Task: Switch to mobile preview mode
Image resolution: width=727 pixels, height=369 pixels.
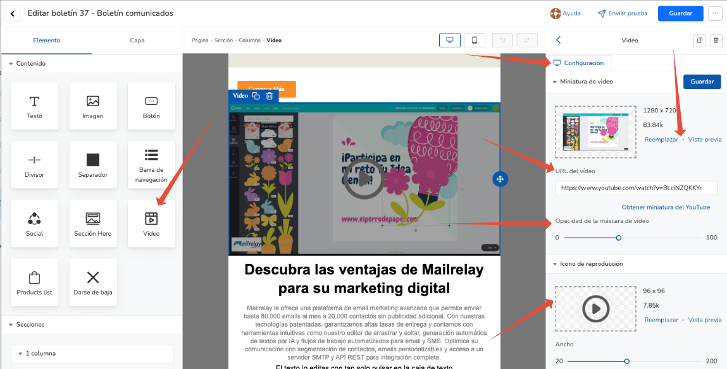Action: [475, 40]
